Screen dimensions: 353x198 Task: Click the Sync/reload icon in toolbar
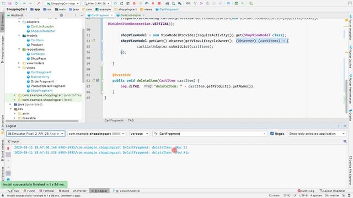16,3
